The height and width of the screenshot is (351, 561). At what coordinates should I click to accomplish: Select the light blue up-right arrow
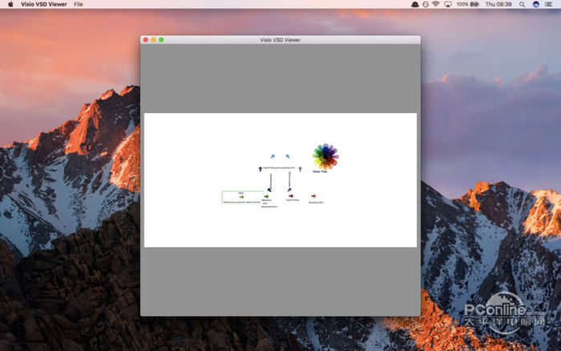pyautogui.click(x=272, y=156)
